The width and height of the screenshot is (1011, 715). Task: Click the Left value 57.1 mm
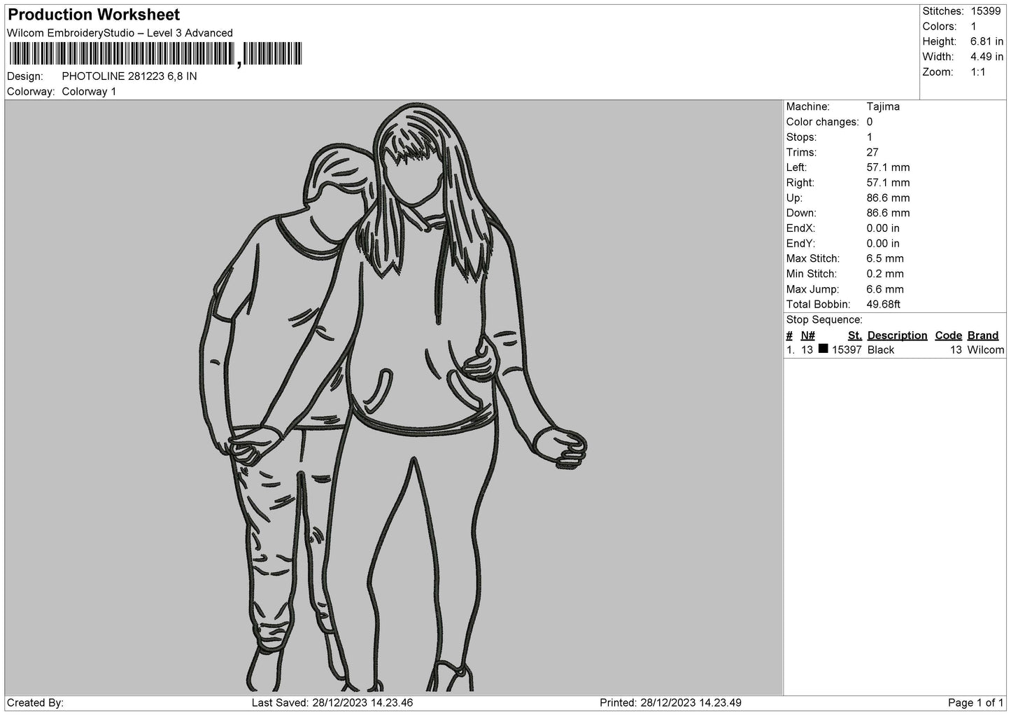coord(888,167)
